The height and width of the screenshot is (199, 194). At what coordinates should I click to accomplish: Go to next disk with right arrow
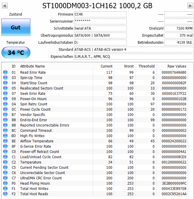pos(190,6)
